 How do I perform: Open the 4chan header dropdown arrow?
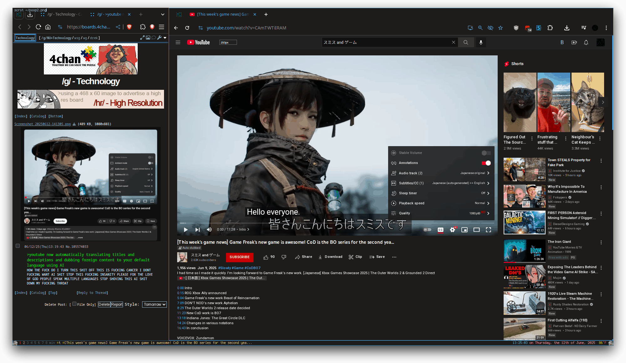(165, 38)
